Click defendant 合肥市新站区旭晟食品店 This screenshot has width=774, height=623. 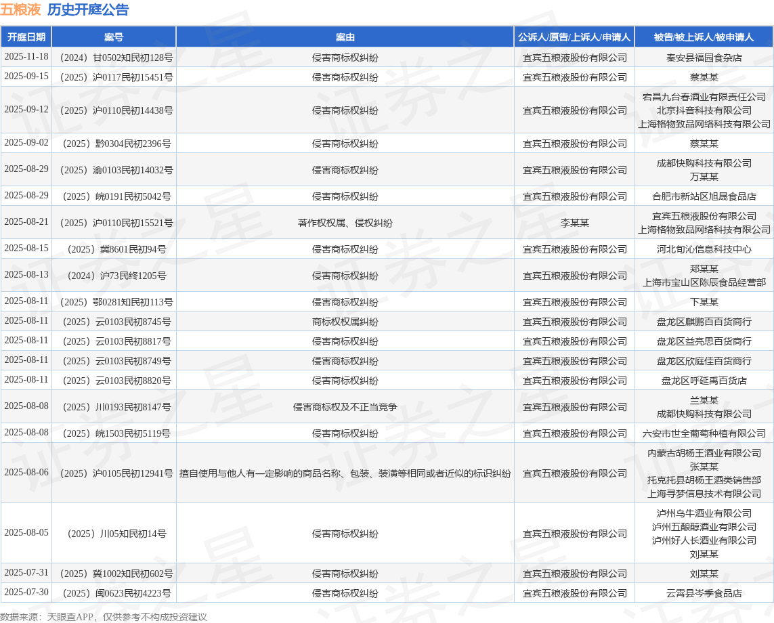pos(704,196)
